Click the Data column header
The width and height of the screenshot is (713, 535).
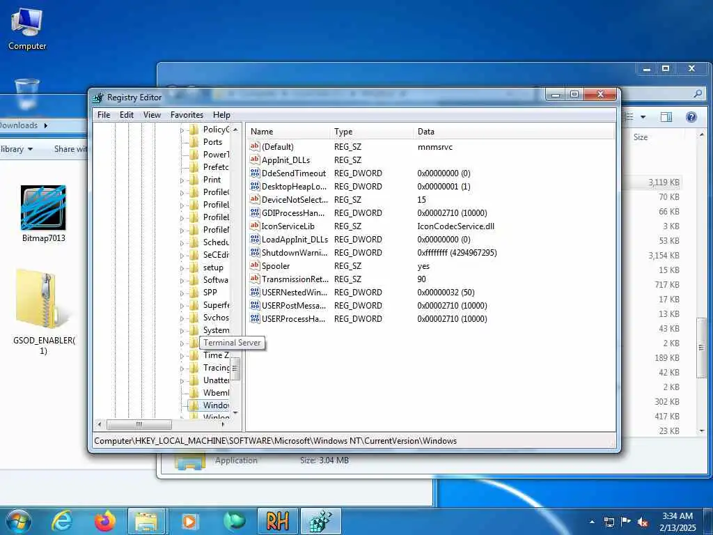[514, 132]
